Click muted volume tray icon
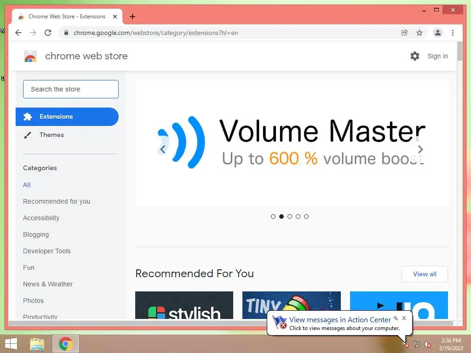The height and width of the screenshot is (353, 471). pos(428,344)
